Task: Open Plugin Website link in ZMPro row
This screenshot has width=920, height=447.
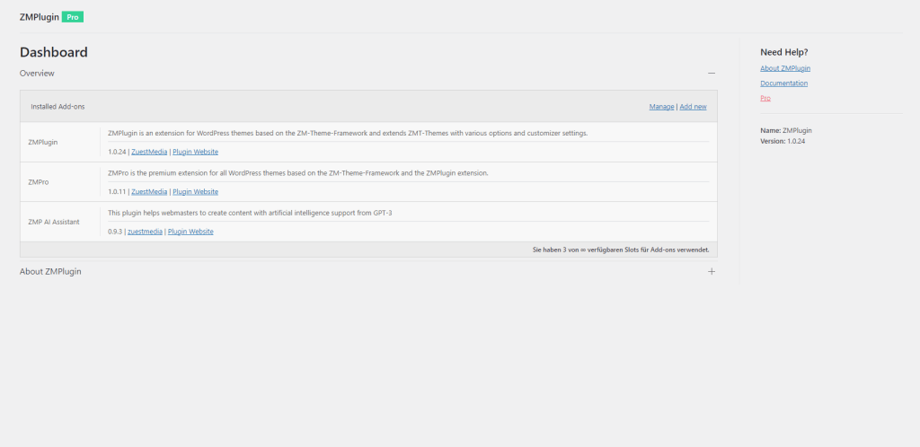Action: [x=195, y=191]
